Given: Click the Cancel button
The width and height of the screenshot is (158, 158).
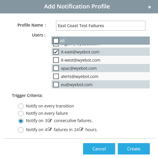Looking at the screenshot, I should point(99,149).
